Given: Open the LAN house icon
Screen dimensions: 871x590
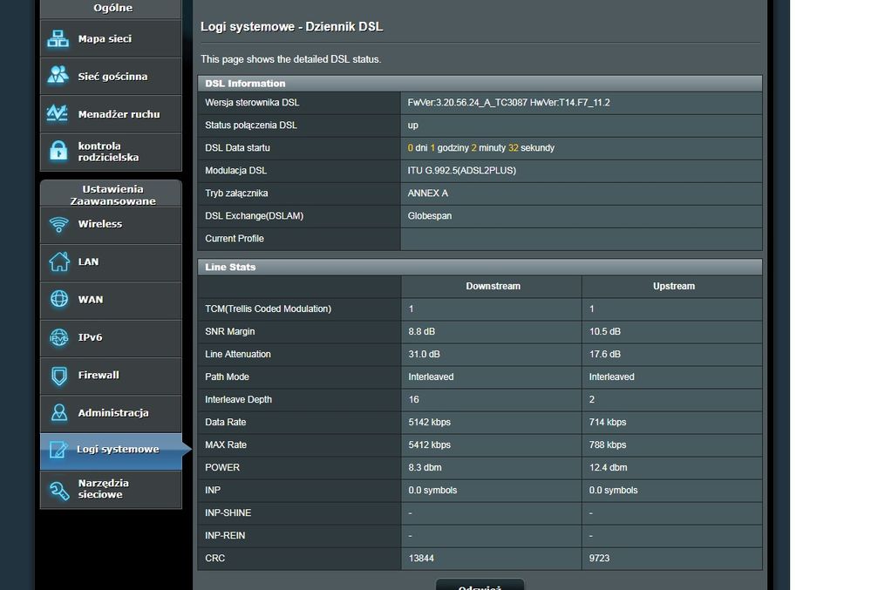Looking at the screenshot, I should pos(58,261).
